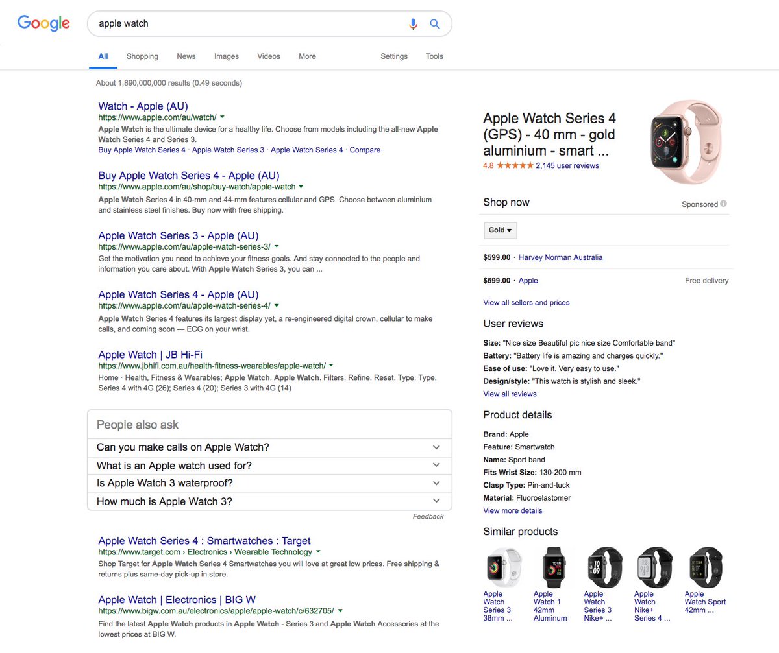This screenshot has width=779, height=653.
Task: Open the 'Apple Watch | JB Hi-Fi' result
Action: pos(151,354)
